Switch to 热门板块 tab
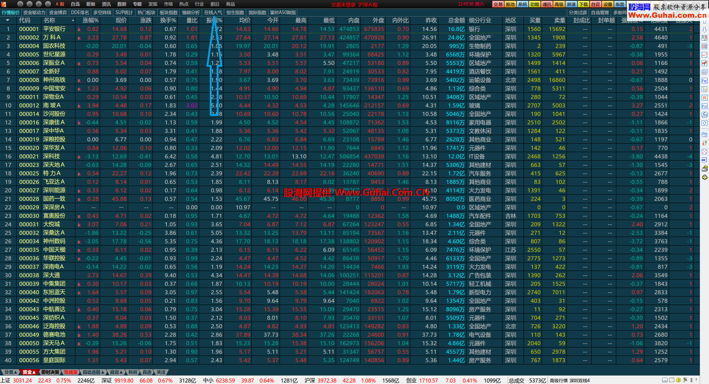This screenshot has height=384, width=709. point(147,13)
